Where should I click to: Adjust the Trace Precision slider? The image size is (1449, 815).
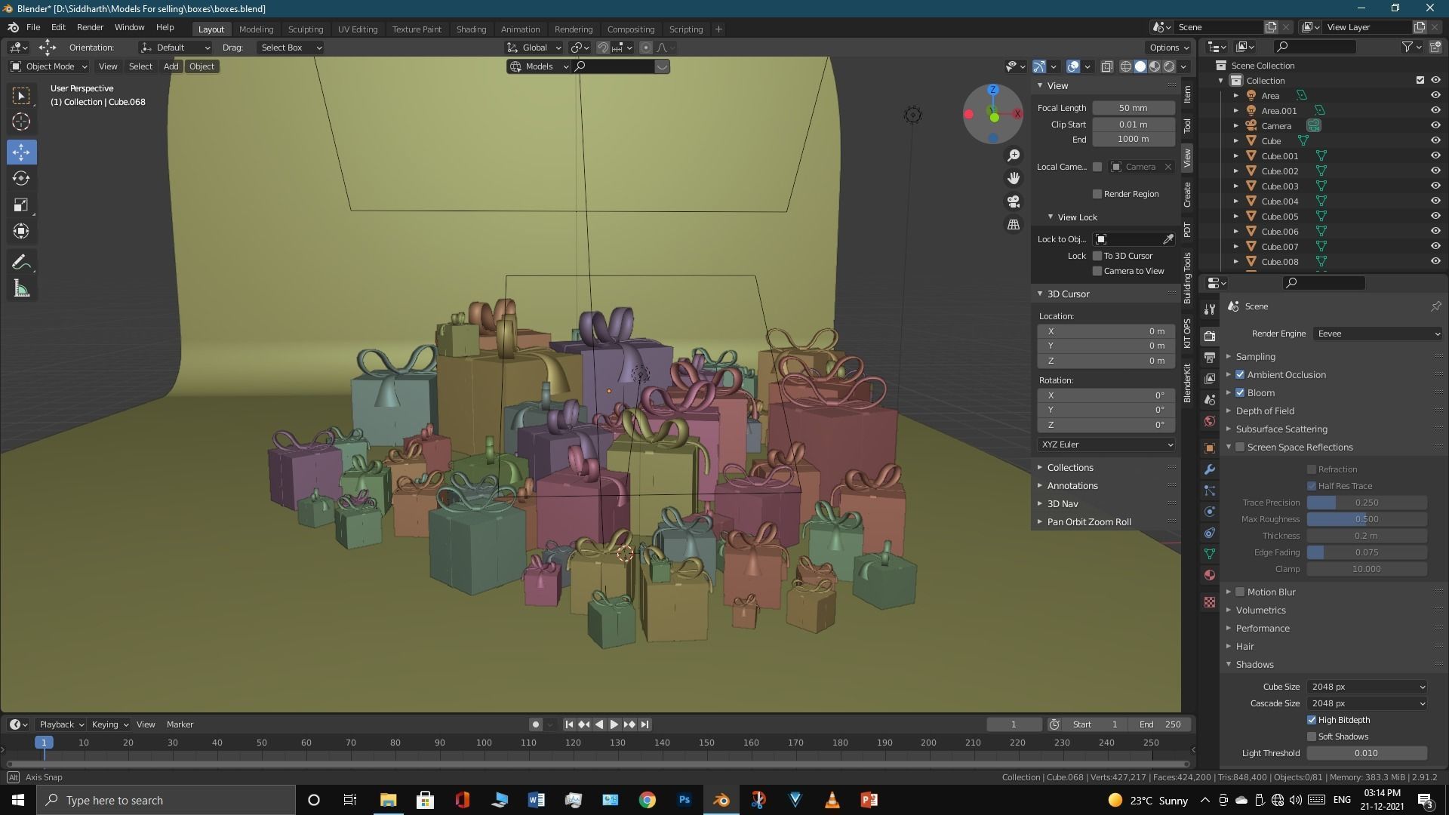click(x=1367, y=503)
